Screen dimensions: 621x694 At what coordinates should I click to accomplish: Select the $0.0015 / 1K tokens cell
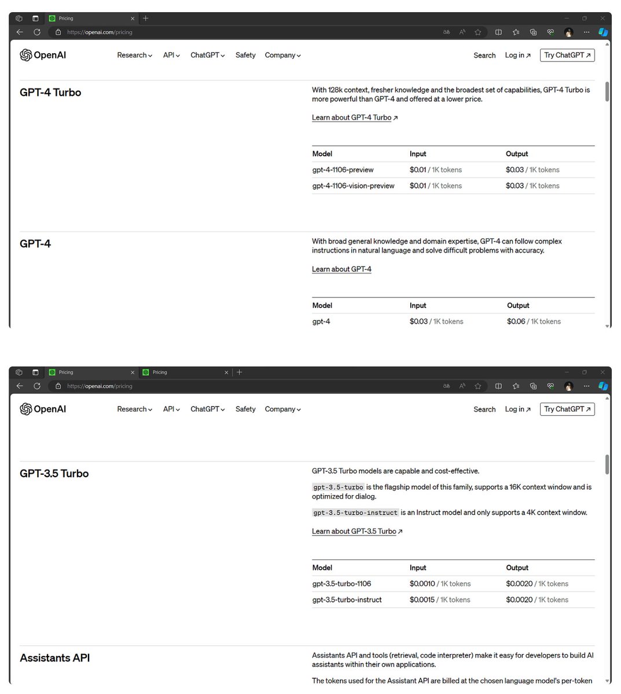coord(440,600)
